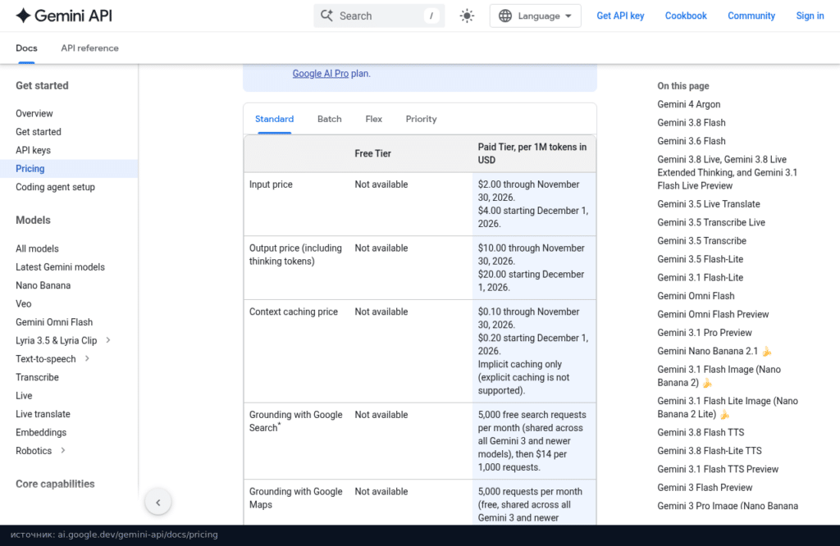The height and width of the screenshot is (546, 840).
Task: Click the slash shortcut badge in search
Action: pyautogui.click(x=431, y=16)
